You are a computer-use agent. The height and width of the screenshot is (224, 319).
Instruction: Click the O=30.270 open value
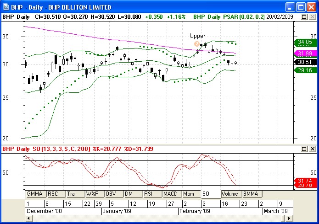pyautogui.click(x=75, y=17)
